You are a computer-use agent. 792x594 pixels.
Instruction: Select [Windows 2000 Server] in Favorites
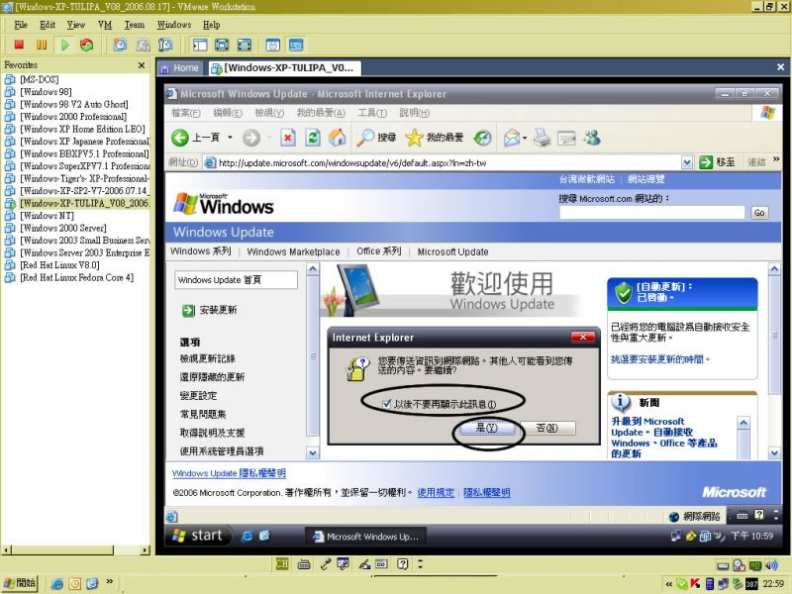click(63, 228)
